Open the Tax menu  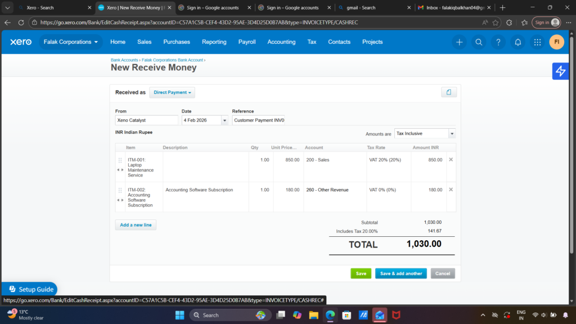(x=312, y=42)
